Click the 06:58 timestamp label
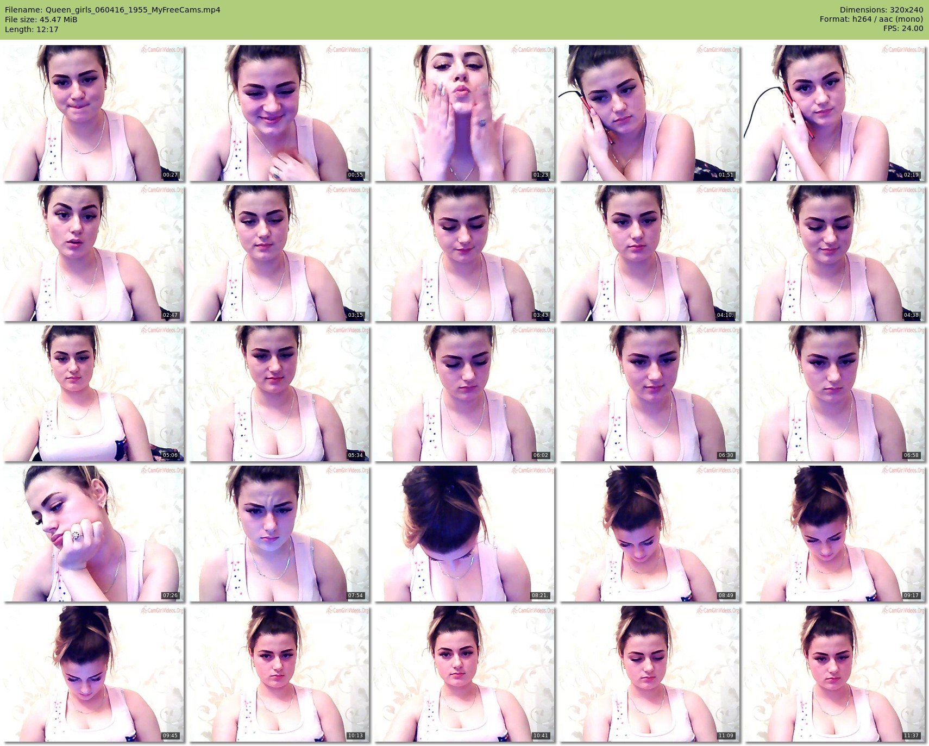Screen dimensions: 929x746 point(911,455)
